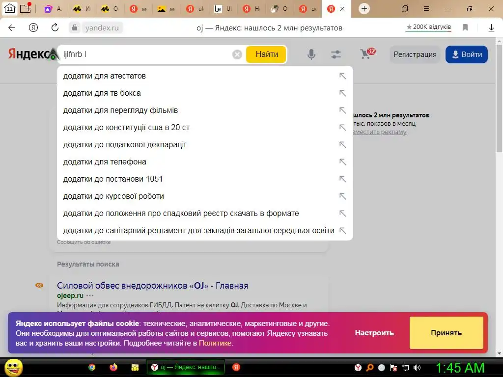Open the network tray icon
This screenshot has height=377, width=503.
[405, 368]
